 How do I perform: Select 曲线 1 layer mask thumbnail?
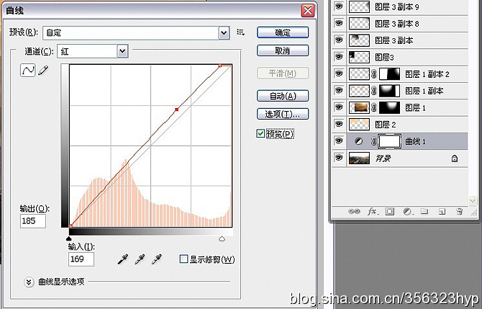pos(390,141)
